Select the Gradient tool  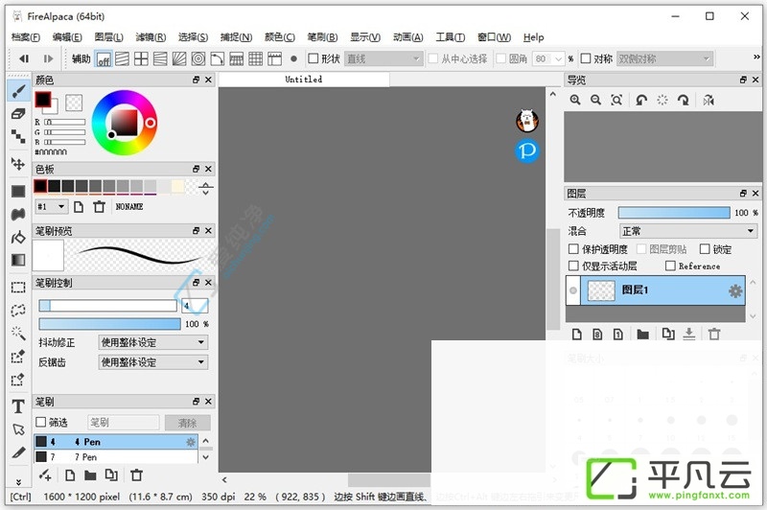click(x=18, y=260)
